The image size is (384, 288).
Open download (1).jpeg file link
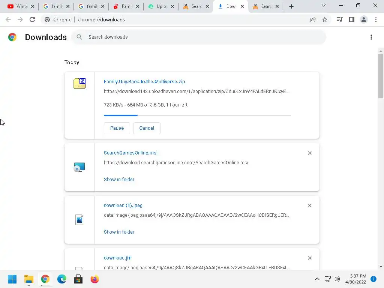[123, 205]
